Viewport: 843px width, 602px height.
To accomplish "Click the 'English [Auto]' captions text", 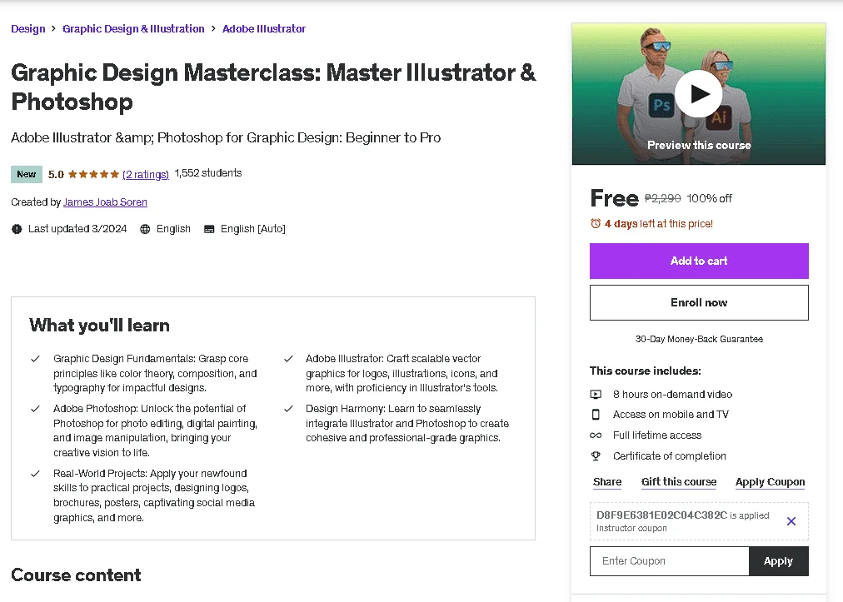I will (252, 229).
